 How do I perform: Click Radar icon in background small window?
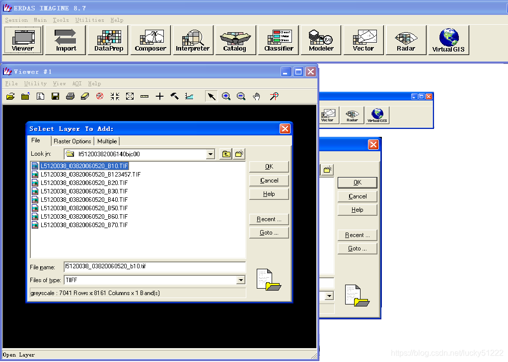pyautogui.click(x=352, y=115)
